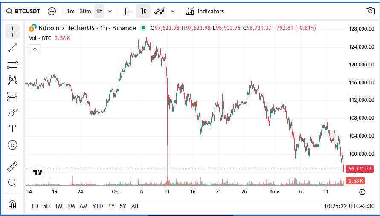Viewport: 380px width, 216px height.
Task: Collapse the indicator legend
Action: pyautogui.click(x=35, y=49)
